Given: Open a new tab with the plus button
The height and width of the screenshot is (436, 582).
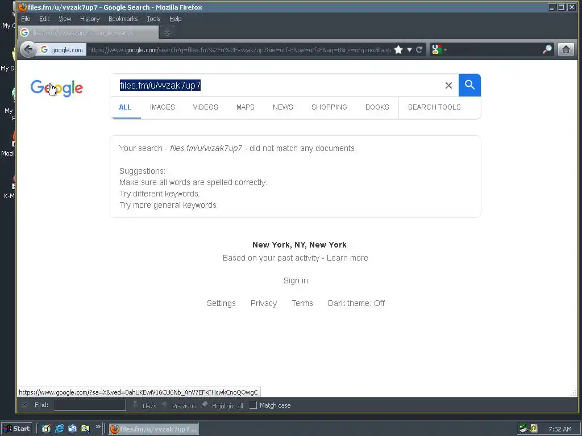Looking at the screenshot, I should (167, 32).
